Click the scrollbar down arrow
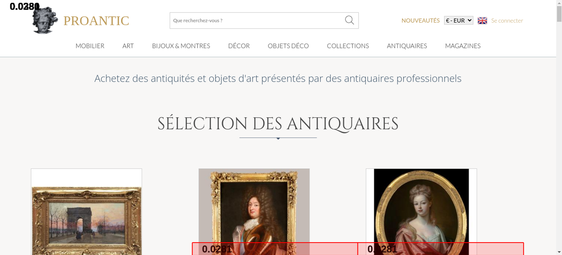 pos(559,252)
